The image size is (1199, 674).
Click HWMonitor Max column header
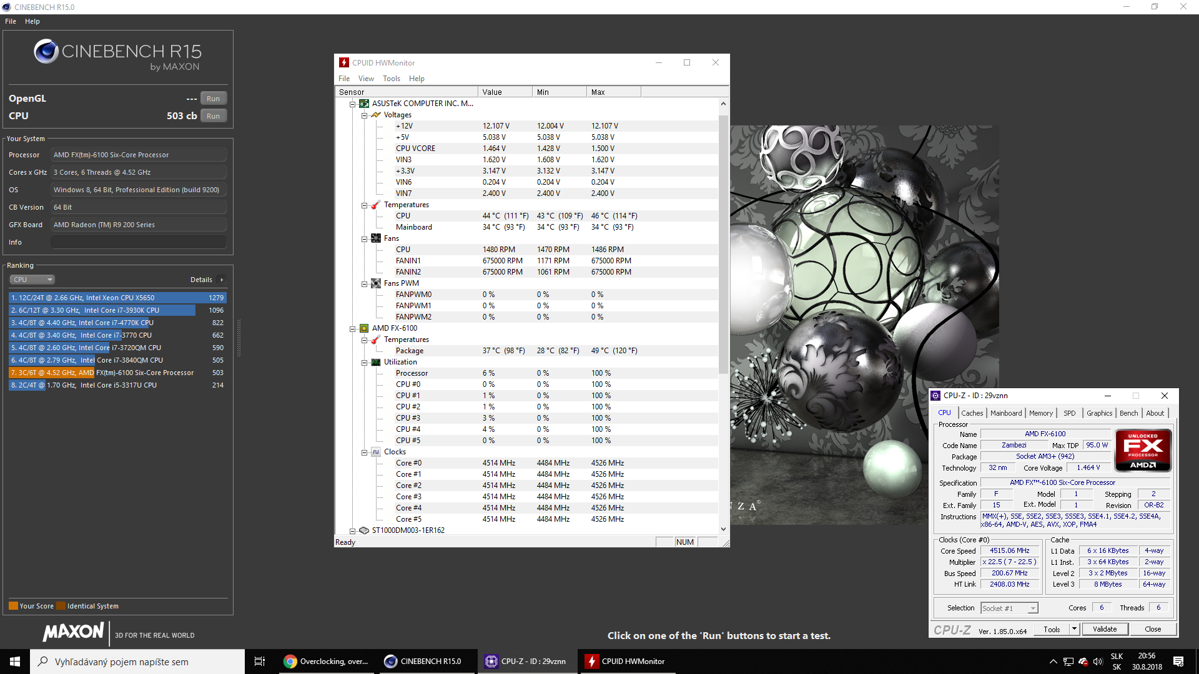tap(614, 92)
